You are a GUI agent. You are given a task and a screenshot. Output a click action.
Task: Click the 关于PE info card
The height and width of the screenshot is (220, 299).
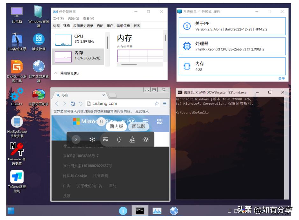[232, 26]
